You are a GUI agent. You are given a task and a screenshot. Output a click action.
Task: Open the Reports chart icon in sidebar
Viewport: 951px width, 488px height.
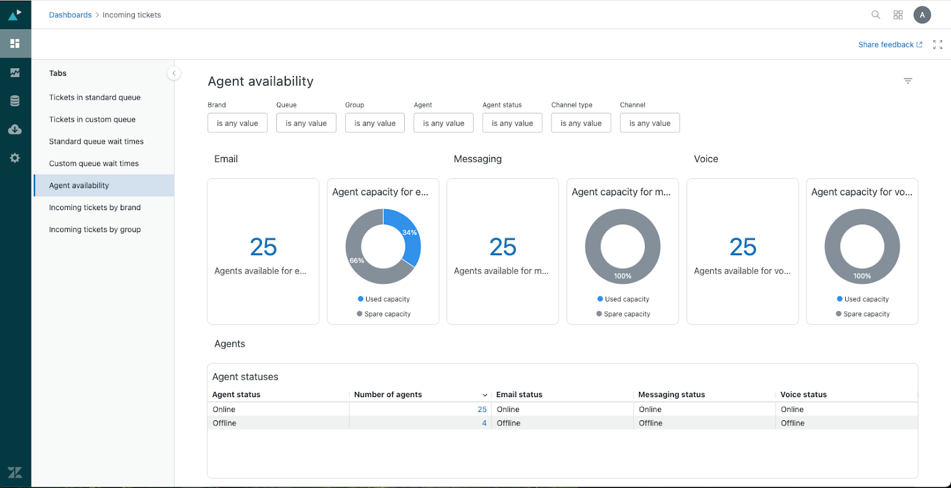pyautogui.click(x=15, y=72)
